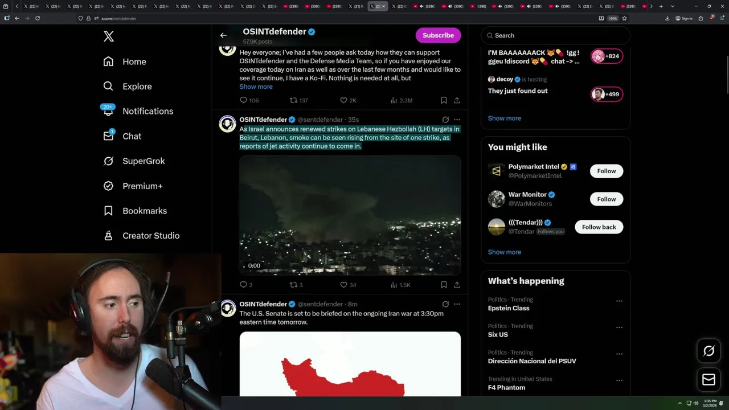
Task: Like the Beirut post with 34 likes
Action: pos(343,285)
